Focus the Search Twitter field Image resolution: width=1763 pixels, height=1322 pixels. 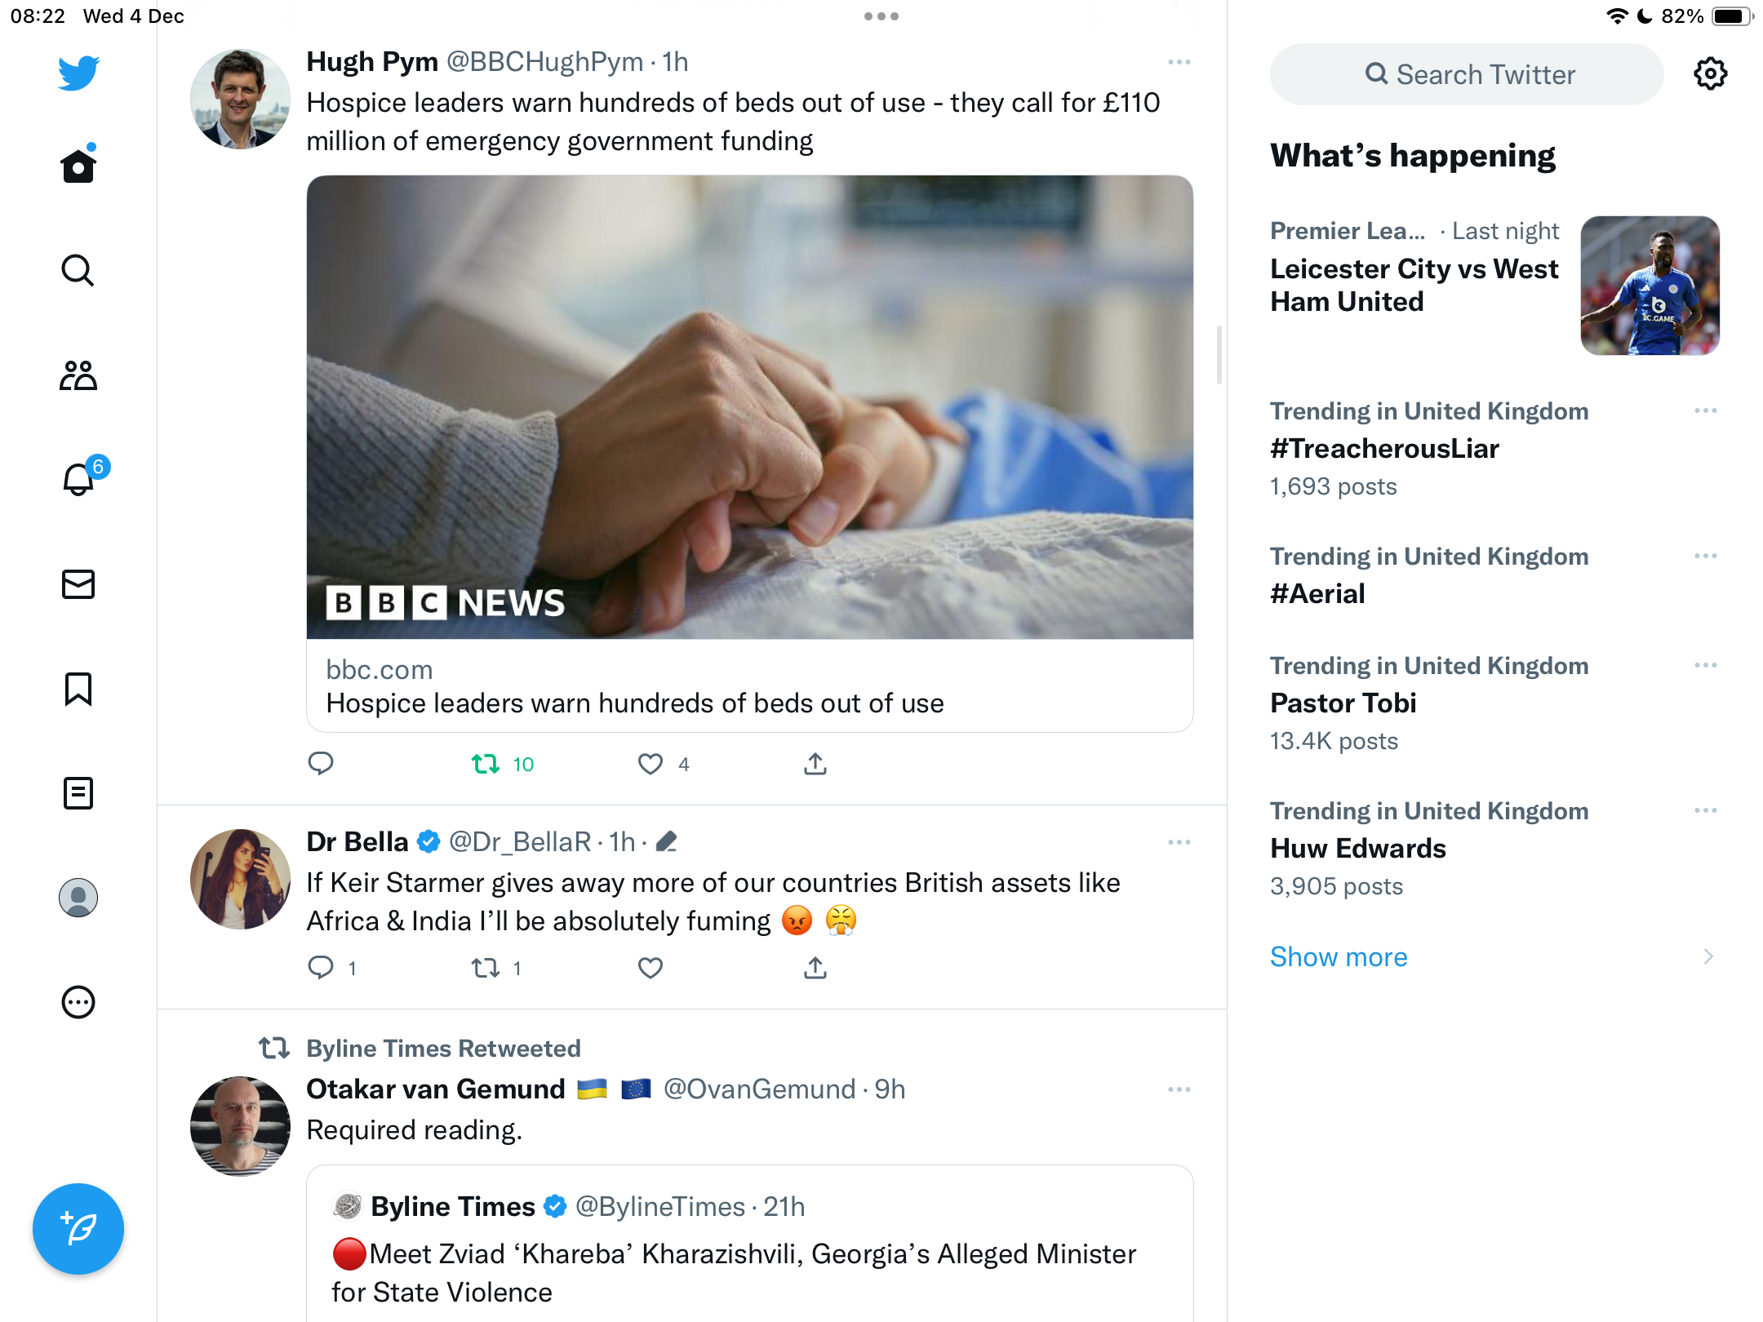pos(1467,74)
